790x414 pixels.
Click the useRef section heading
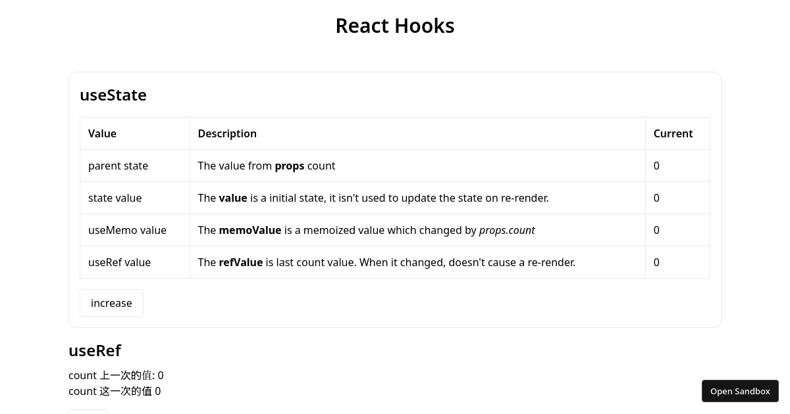(95, 350)
